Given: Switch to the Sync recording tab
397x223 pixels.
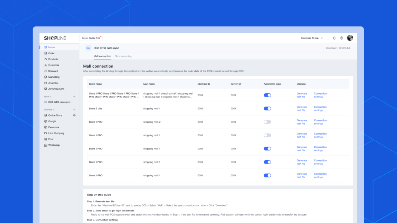Looking at the screenshot, I should (123, 56).
